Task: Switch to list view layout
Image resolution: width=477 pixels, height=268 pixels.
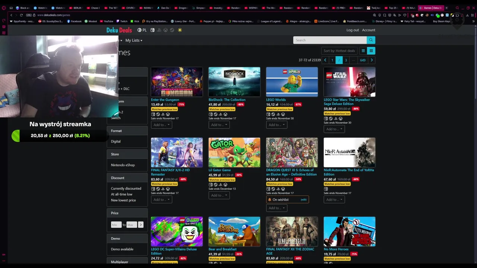Action: pyautogui.click(x=363, y=51)
